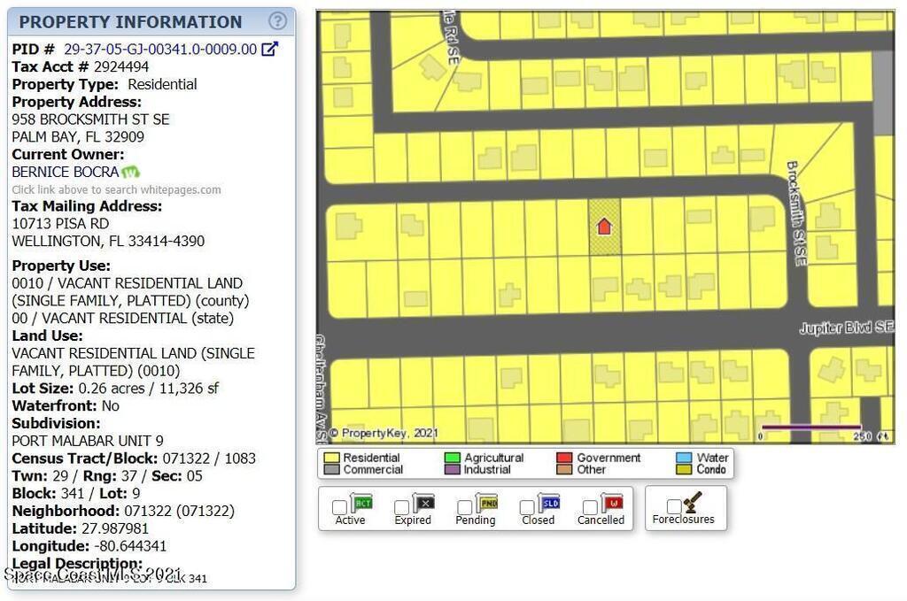Open the BERNICE BOCRA owner link
Screen dimensions: 907x601
click(65, 172)
